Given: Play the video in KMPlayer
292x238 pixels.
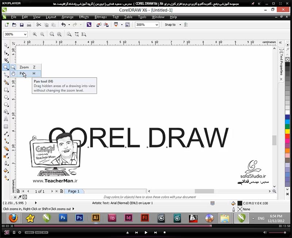Looking at the screenshot, I should tap(146, 233).
